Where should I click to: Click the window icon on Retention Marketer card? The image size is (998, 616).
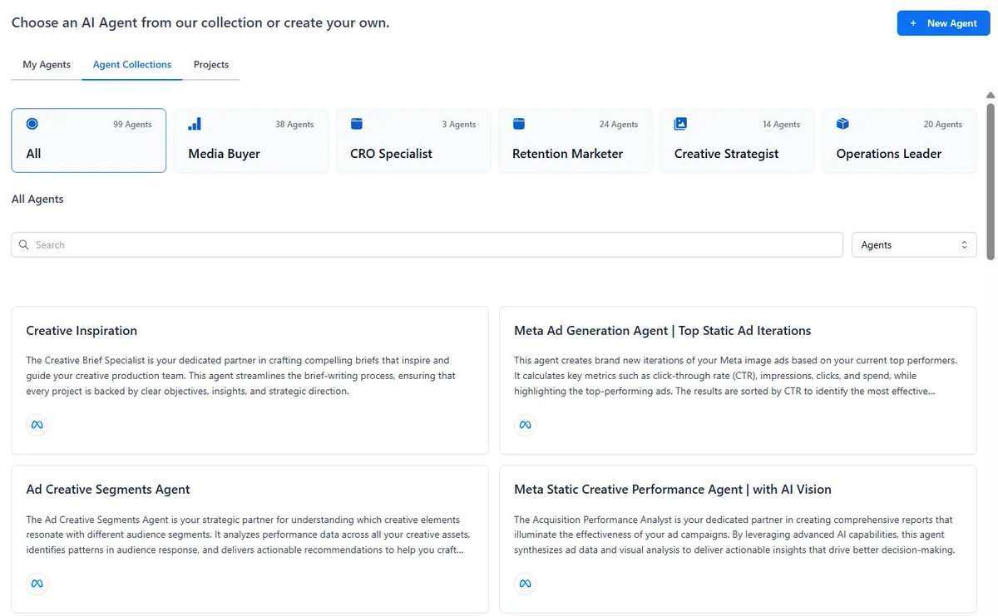(519, 124)
